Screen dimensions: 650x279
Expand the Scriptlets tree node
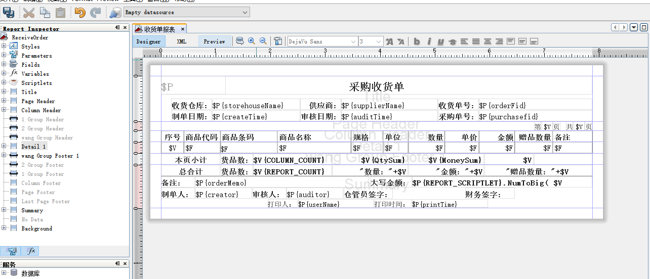[4, 83]
